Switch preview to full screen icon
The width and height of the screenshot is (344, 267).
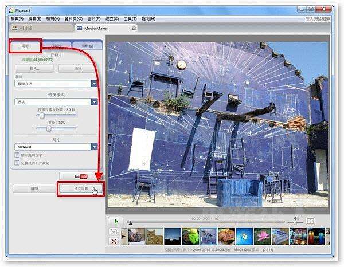[310, 221]
